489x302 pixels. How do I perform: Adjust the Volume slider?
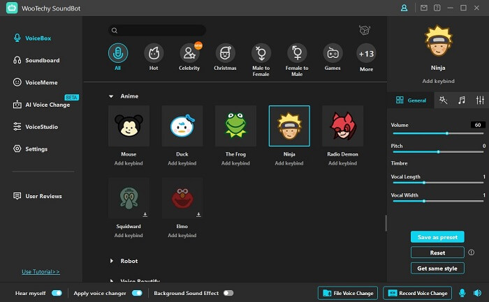point(447,133)
